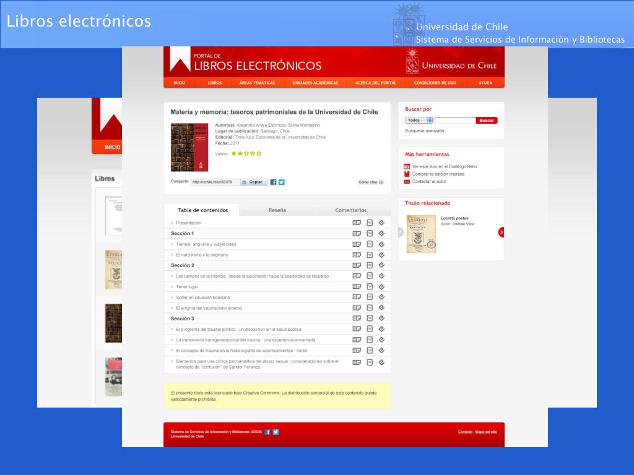Share book on Facebook beside Copiar
Image resolution: width=634 pixels, height=475 pixels.
point(273,182)
